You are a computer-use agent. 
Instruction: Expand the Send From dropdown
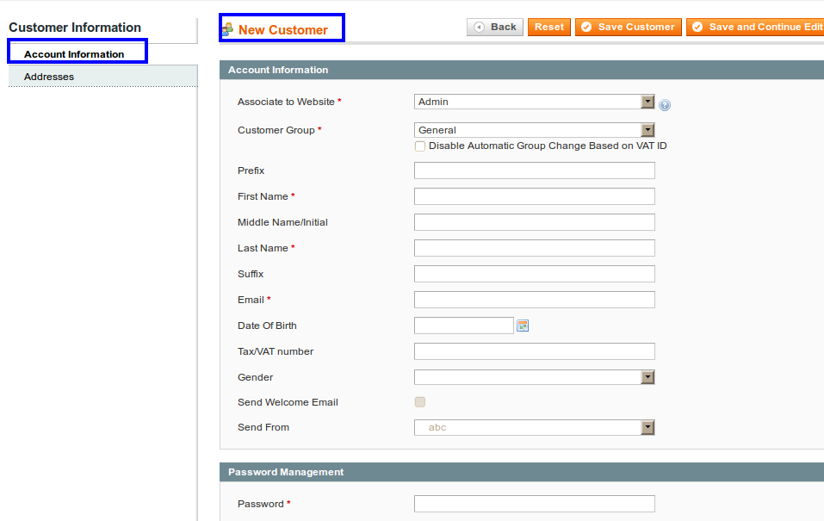[534, 427]
